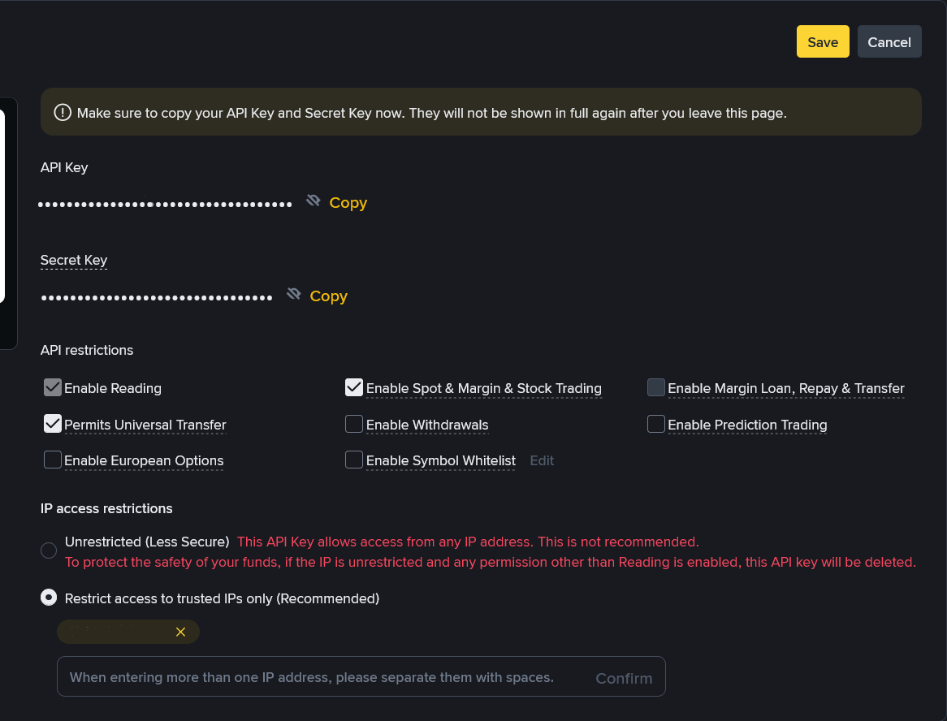Select Unrestricted (Less Secure) radio option
The height and width of the screenshot is (721, 947).
tap(48, 550)
